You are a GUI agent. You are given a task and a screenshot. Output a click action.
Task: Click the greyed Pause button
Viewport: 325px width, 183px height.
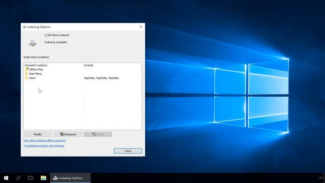point(98,134)
